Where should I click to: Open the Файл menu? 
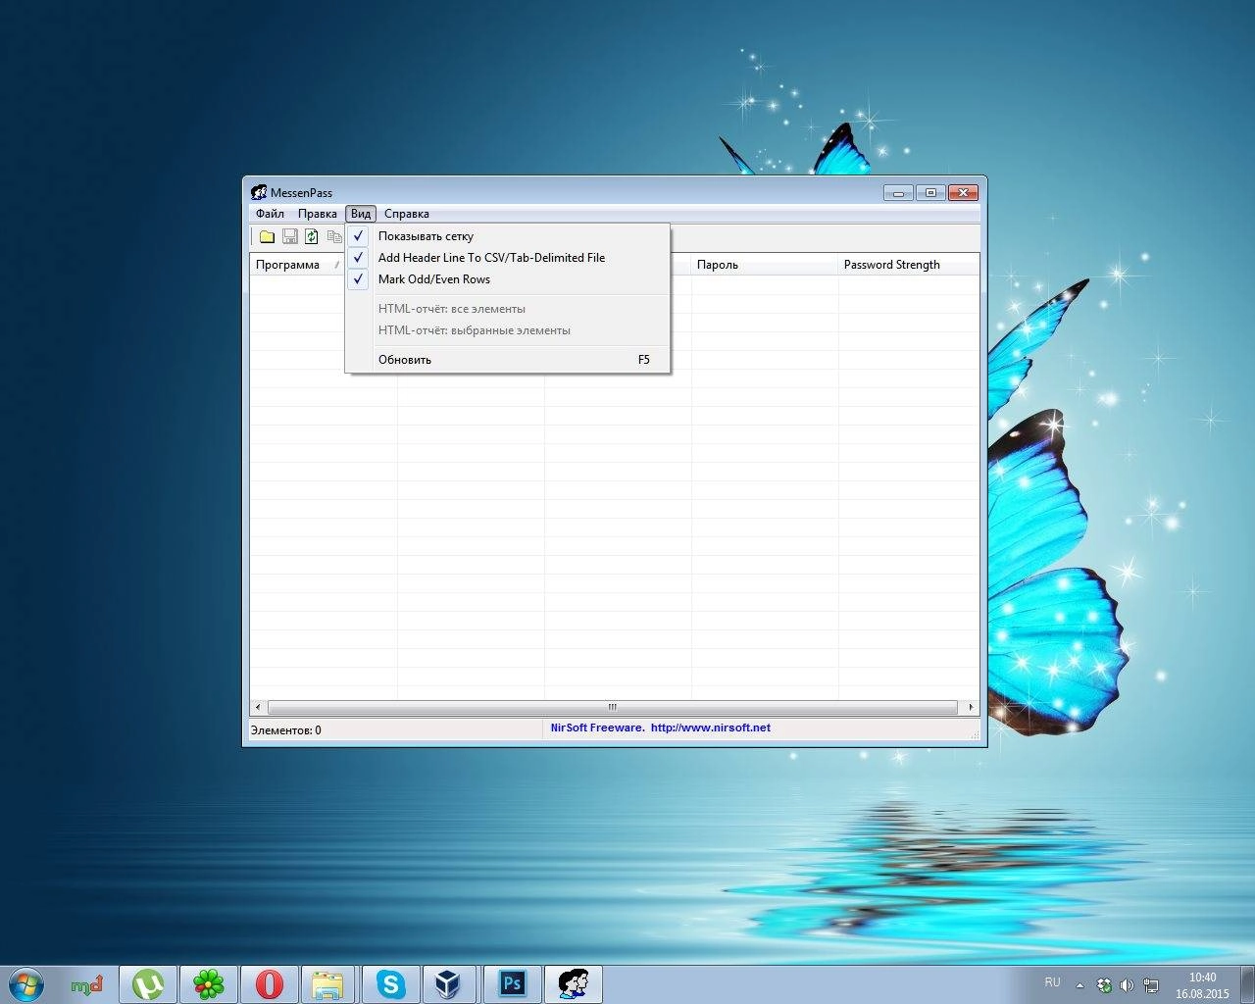coord(270,214)
